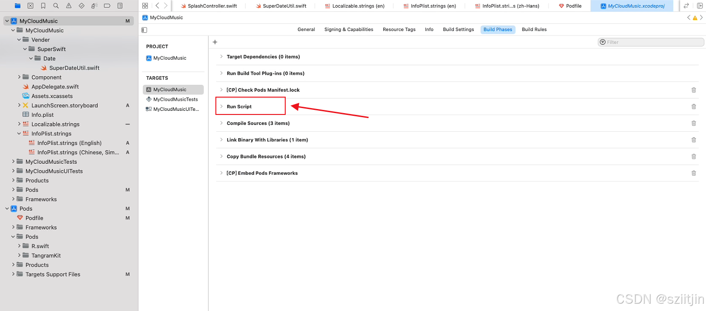Open the Test navigator diamond icon
This screenshot has width=706, height=311.
click(81, 6)
